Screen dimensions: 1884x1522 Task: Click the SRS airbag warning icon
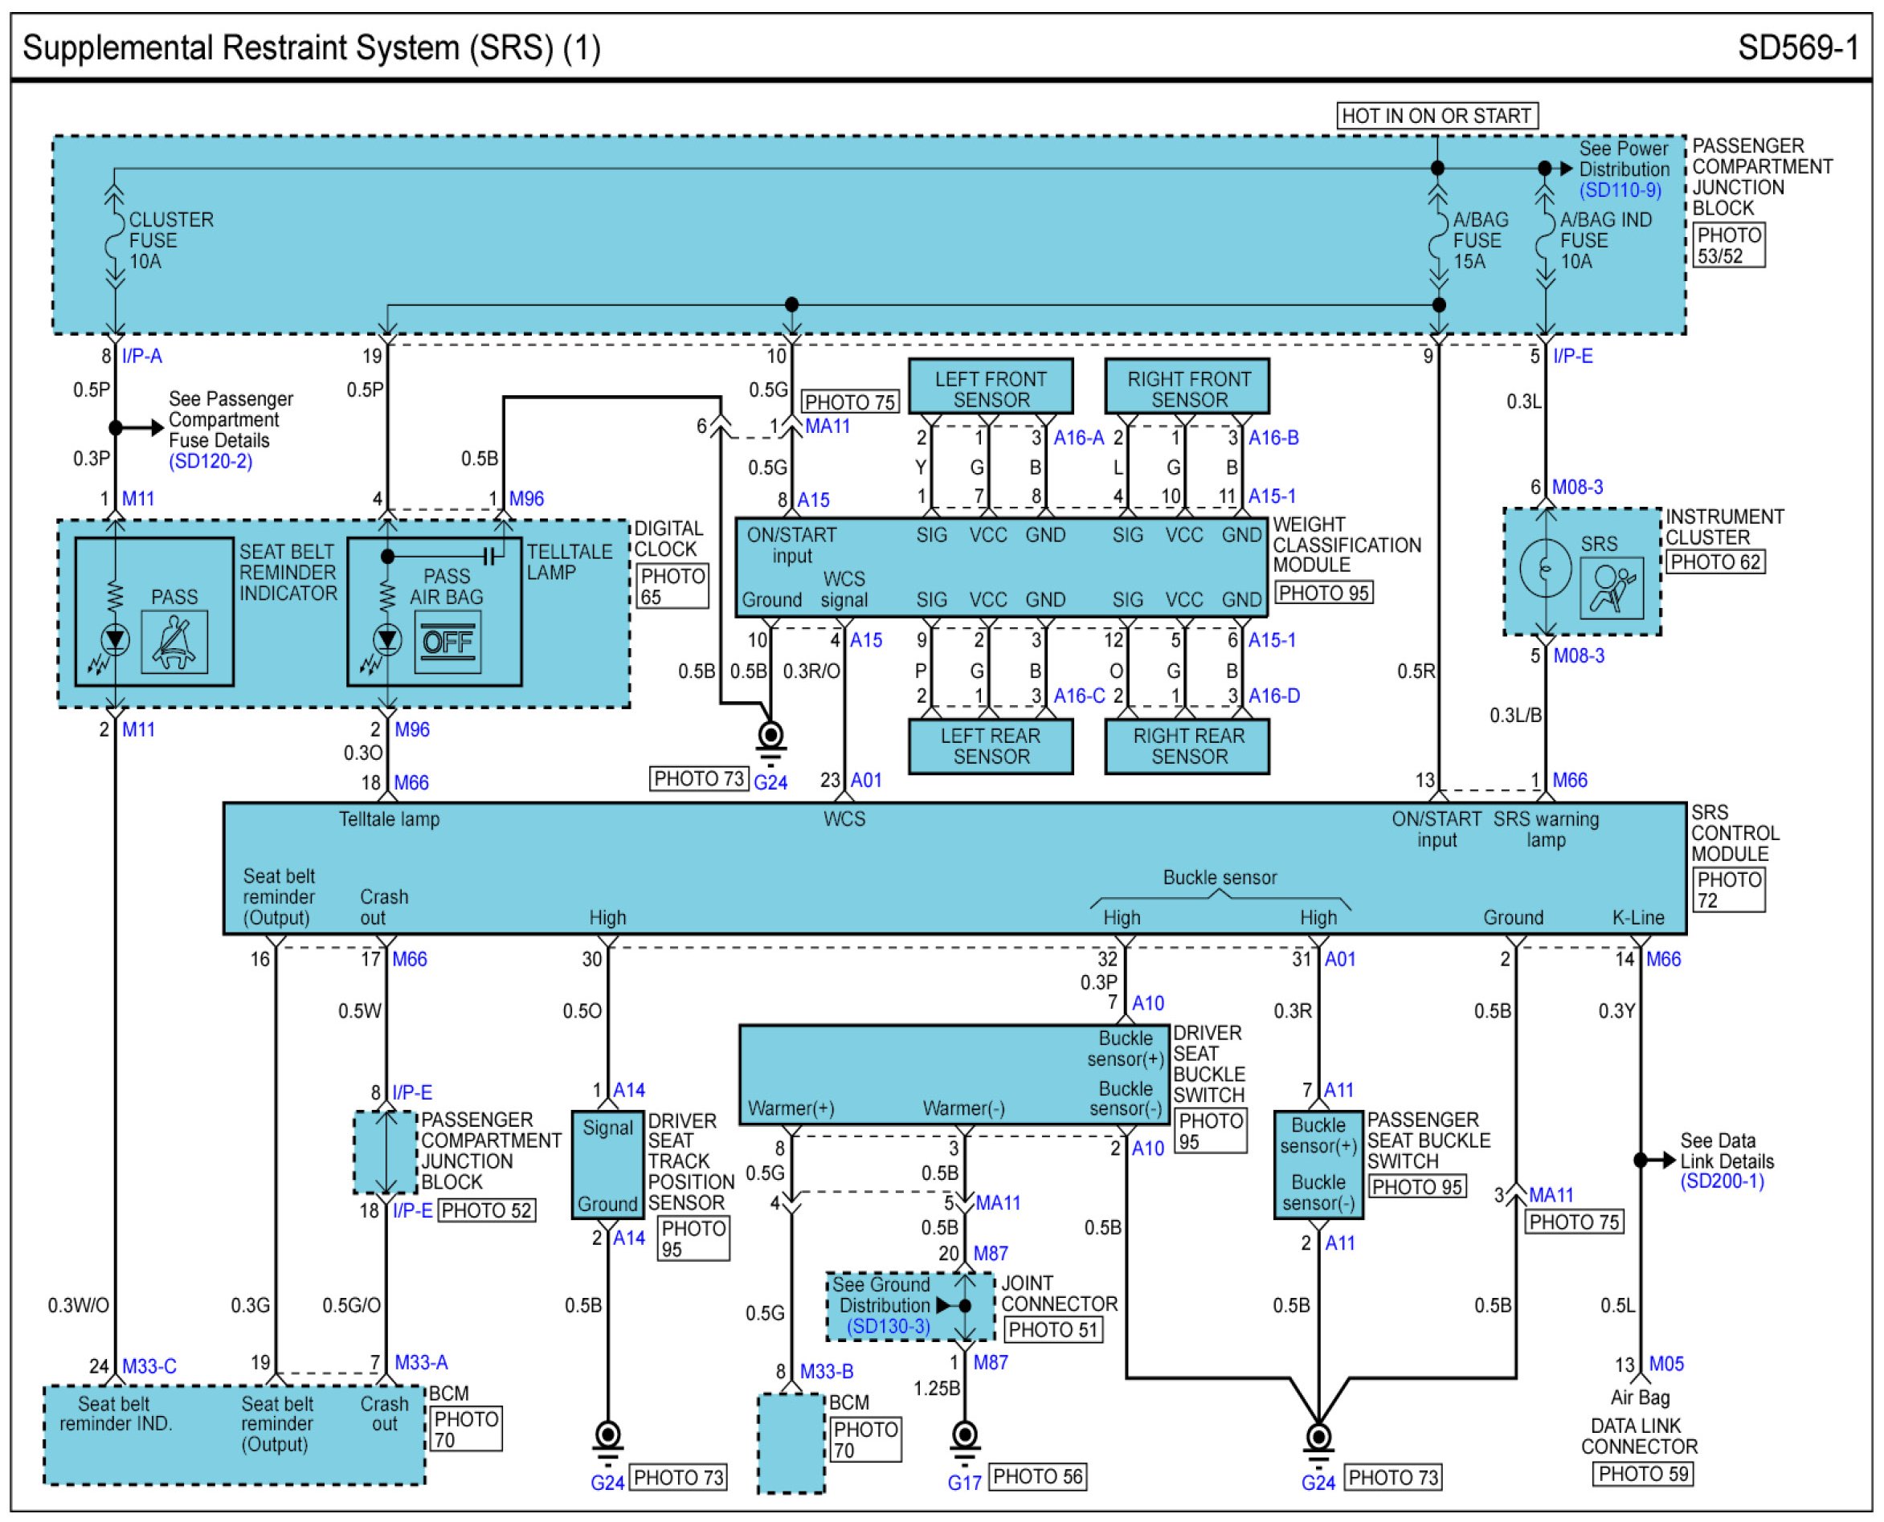[1611, 586]
